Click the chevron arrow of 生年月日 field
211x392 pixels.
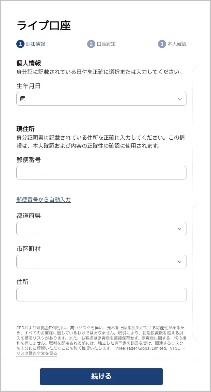[180, 99]
